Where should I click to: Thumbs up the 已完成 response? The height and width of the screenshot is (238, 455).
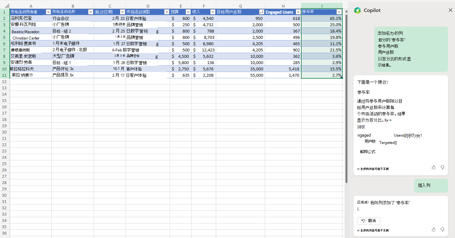pyautogui.click(x=434, y=229)
